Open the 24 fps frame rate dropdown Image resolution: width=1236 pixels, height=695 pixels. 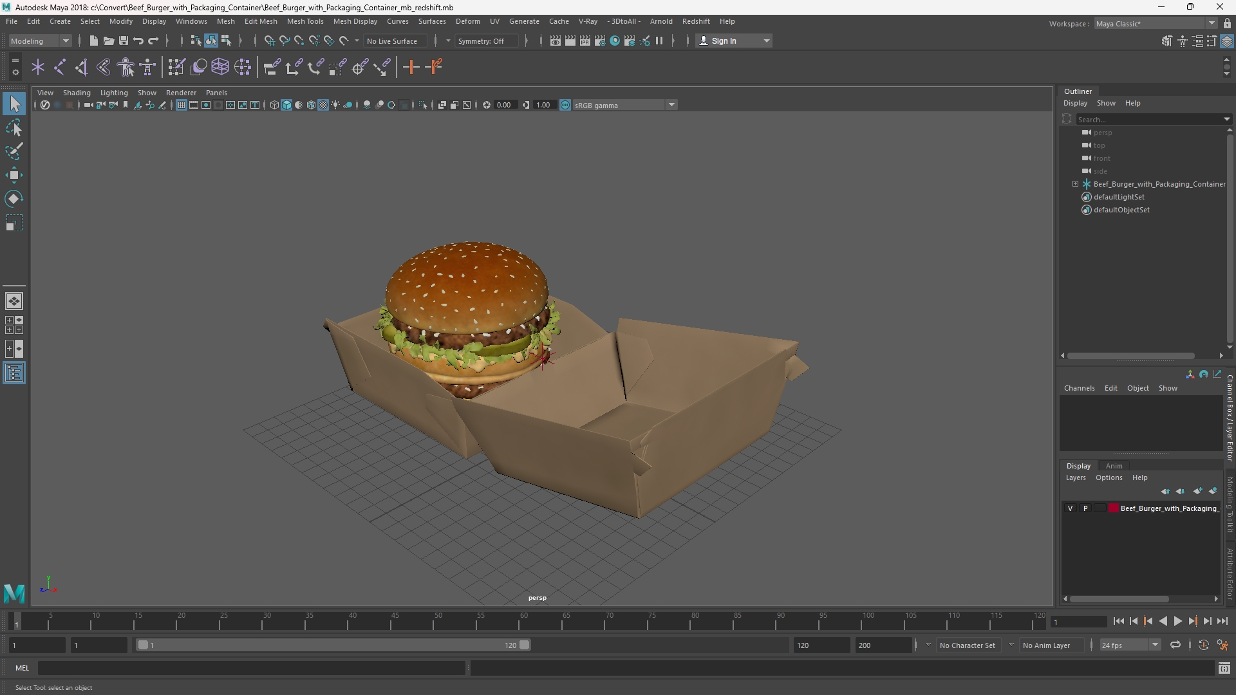pyautogui.click(x=1130, y=645)
